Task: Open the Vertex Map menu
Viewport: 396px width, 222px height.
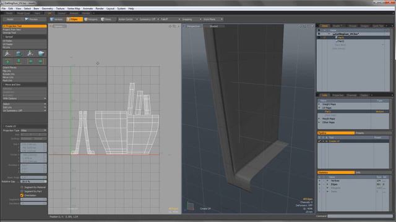Action: (x=74, y=9)
